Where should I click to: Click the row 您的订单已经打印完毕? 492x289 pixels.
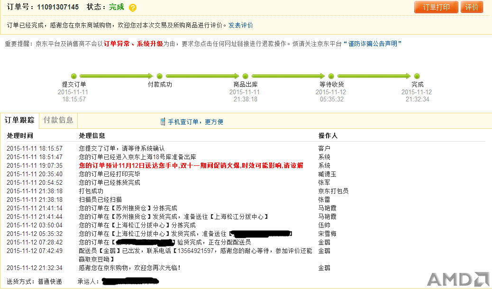(109, 174)
